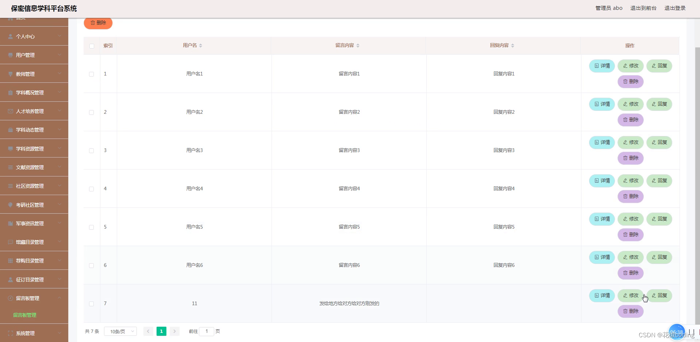
Task: Click 回复 for row 用户名4
Action: pyautogui.click(x=659, y=181)
